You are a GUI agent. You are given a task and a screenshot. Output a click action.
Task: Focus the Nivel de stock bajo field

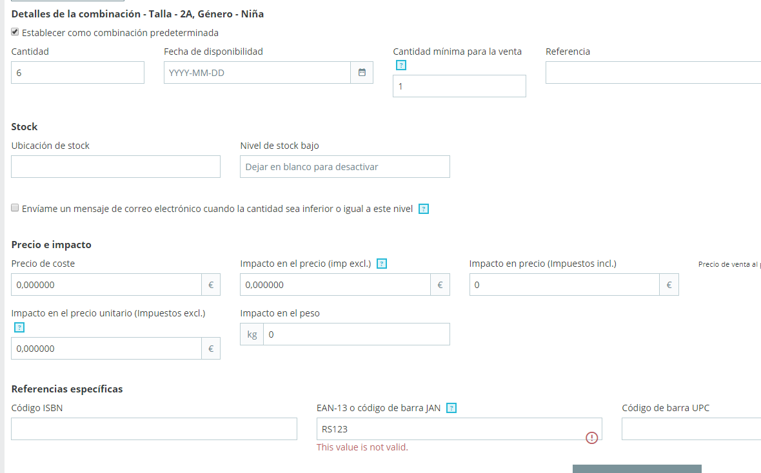coord(344,167)
